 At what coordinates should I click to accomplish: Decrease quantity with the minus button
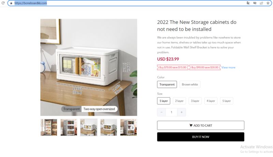pos(161,112)
